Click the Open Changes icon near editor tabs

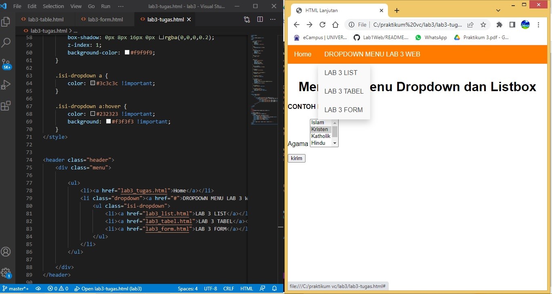pos(247,19)
